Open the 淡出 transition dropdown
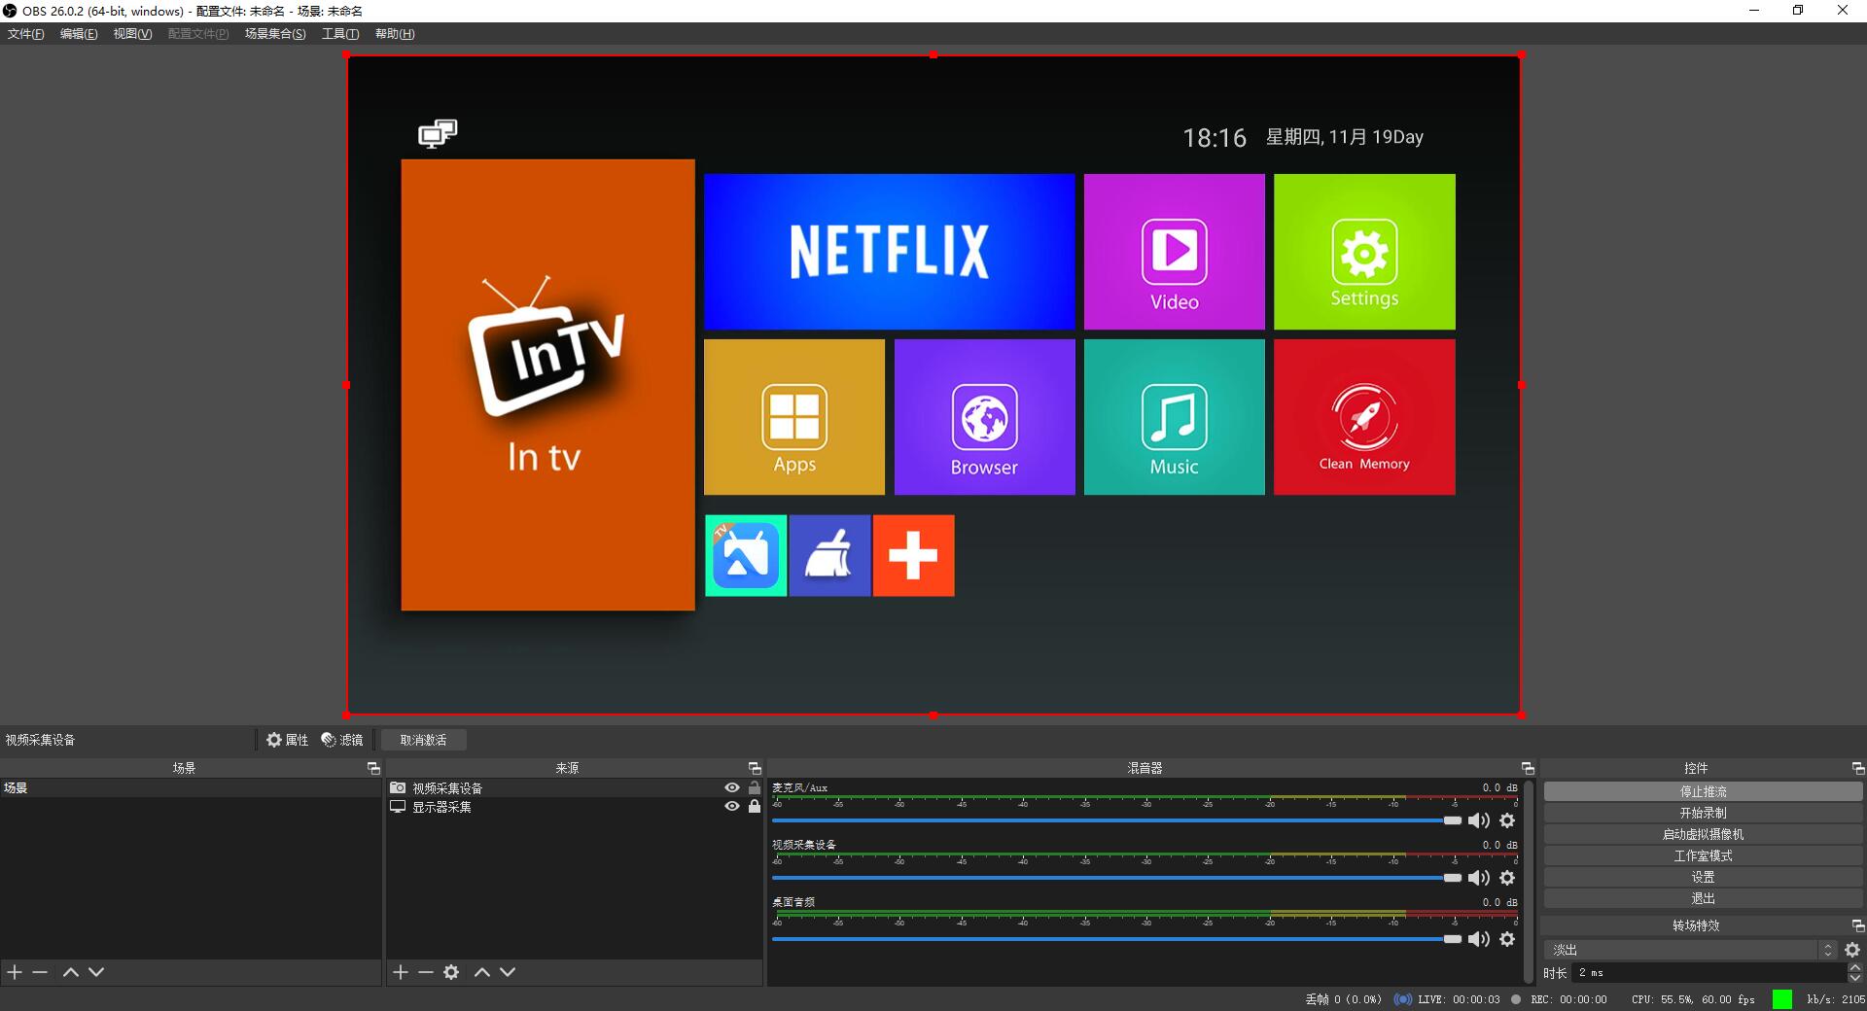This screenshot has height=1011, width=1867. click(x=1690, y=950)
